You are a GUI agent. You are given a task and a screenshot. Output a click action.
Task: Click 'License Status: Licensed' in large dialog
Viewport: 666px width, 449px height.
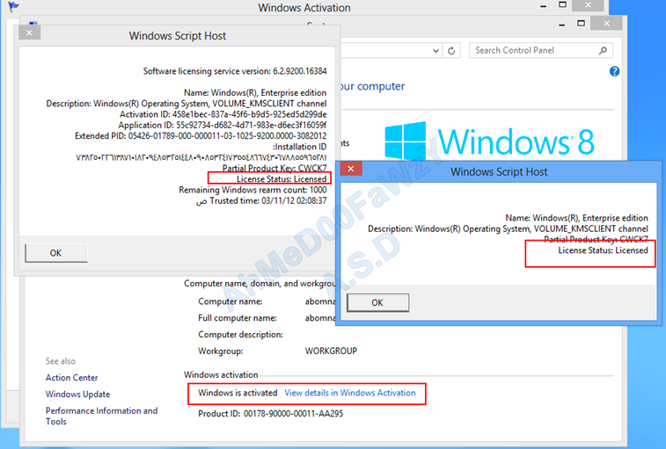click(x=282, y=179)
